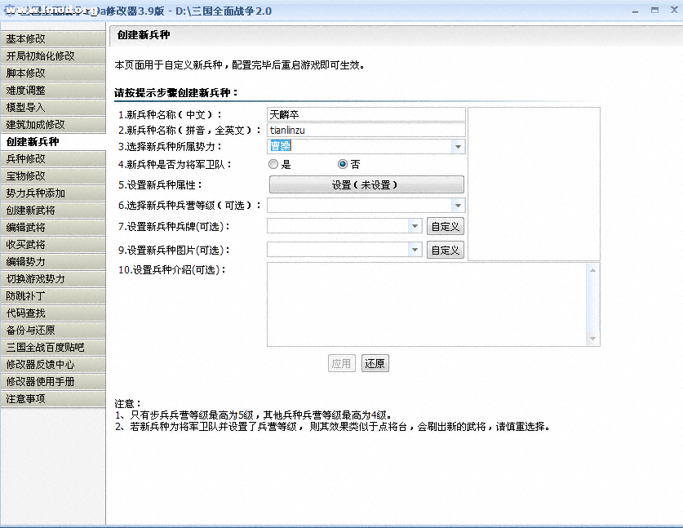Image resolution: width=683 pixels, height=528 pixels.
Task: Click 自定义 button next to 兵牌
Action: click(x=446, y=226)
